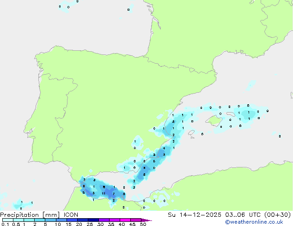Click the '20' label on the legend scale
This screenshot has width=293, height=226.
point(79,224)
